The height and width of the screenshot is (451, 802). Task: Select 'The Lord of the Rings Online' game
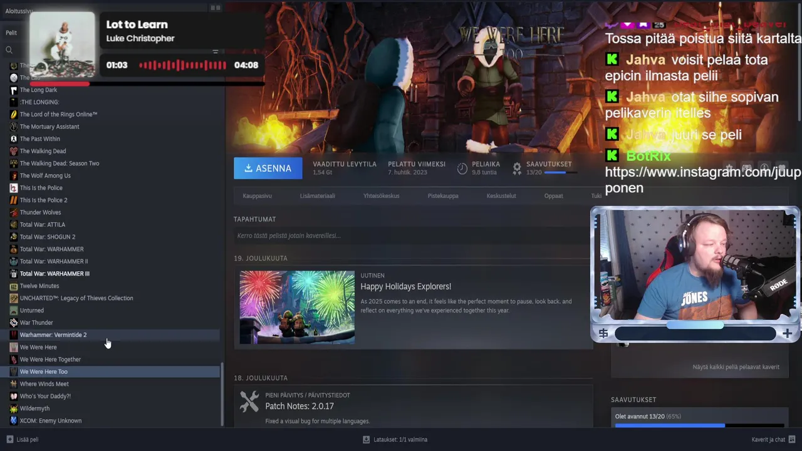click(58, 114)
